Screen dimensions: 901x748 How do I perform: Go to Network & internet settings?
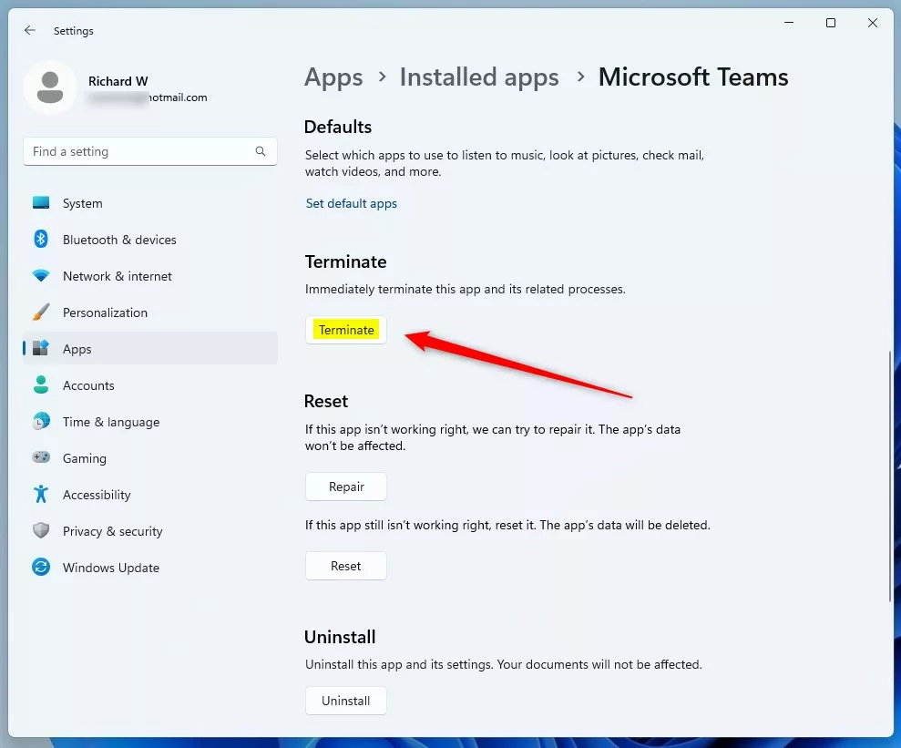[x=150, y=276]
